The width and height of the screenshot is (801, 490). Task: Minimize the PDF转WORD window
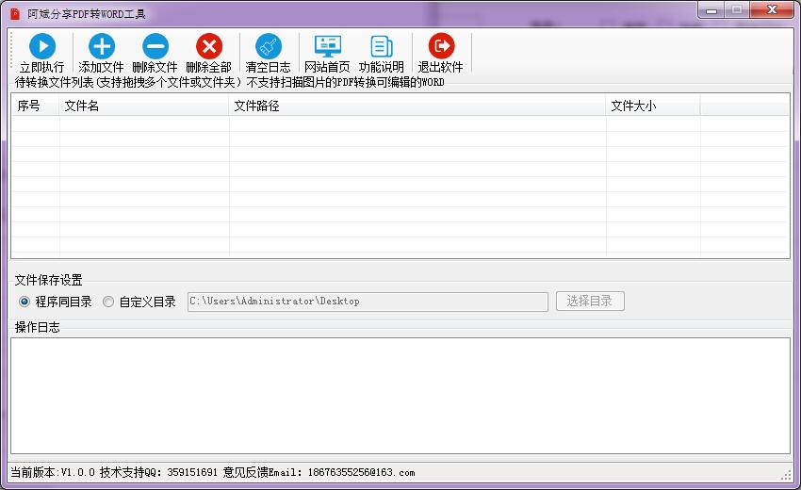(x=711, y=10)
